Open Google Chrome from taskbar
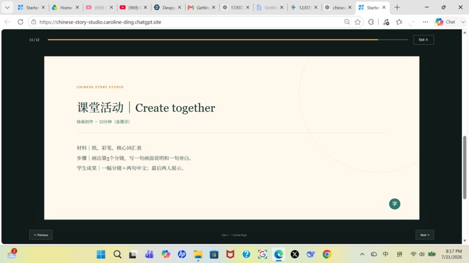Image resolution: width=469 pixels, height=263 pixels. click(327, 254)
